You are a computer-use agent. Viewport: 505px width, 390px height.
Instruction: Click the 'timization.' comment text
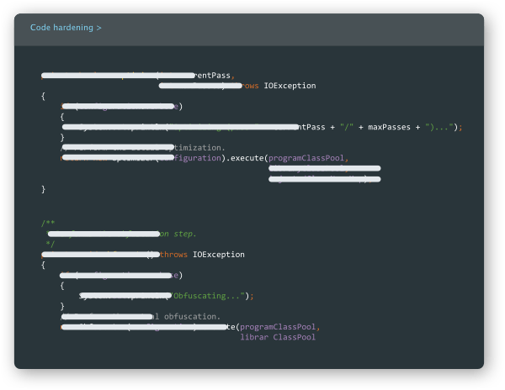[199, 148]
